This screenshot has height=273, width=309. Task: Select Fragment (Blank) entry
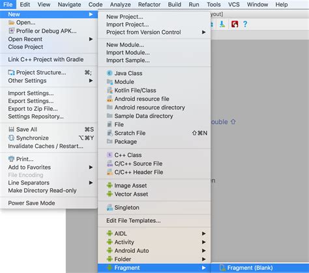(260, 268)
